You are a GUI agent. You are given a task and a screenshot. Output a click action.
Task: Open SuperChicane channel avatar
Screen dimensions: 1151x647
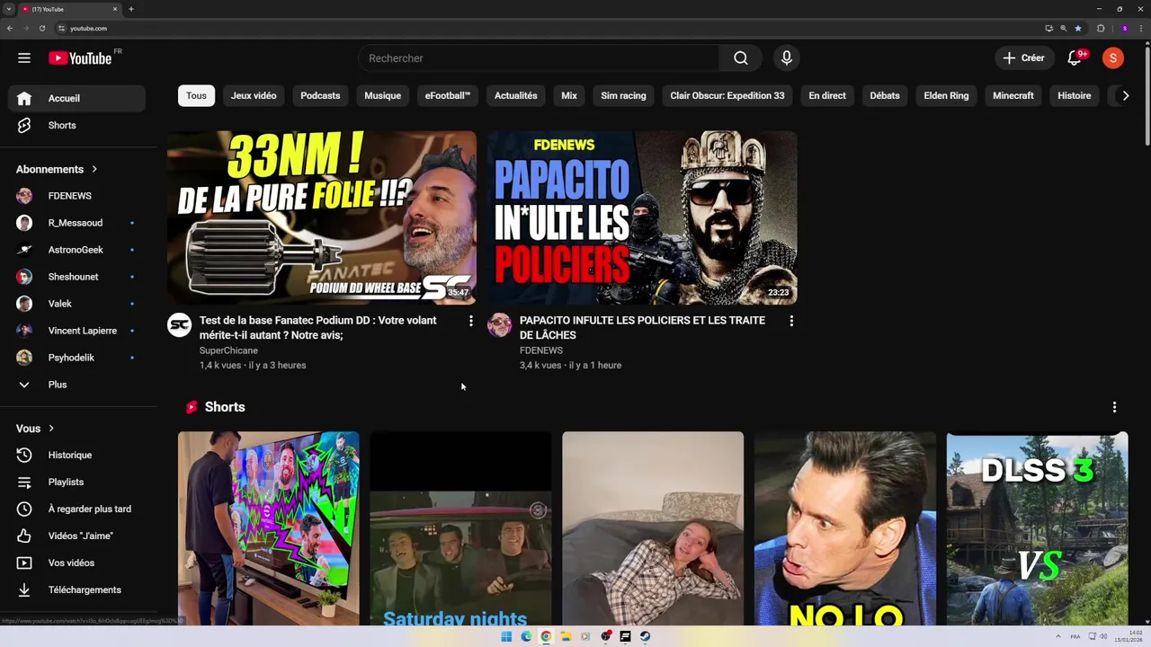[180, 325]
